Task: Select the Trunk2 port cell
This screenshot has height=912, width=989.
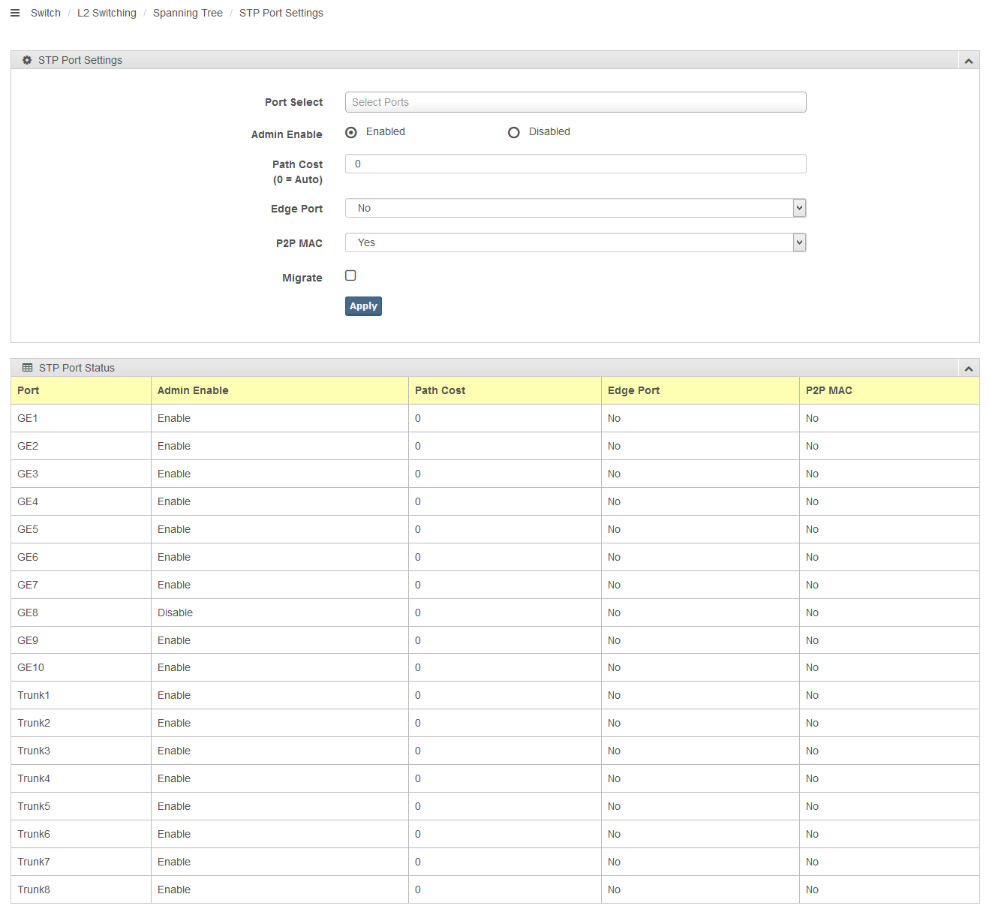Action: click(x=81, y=723)
